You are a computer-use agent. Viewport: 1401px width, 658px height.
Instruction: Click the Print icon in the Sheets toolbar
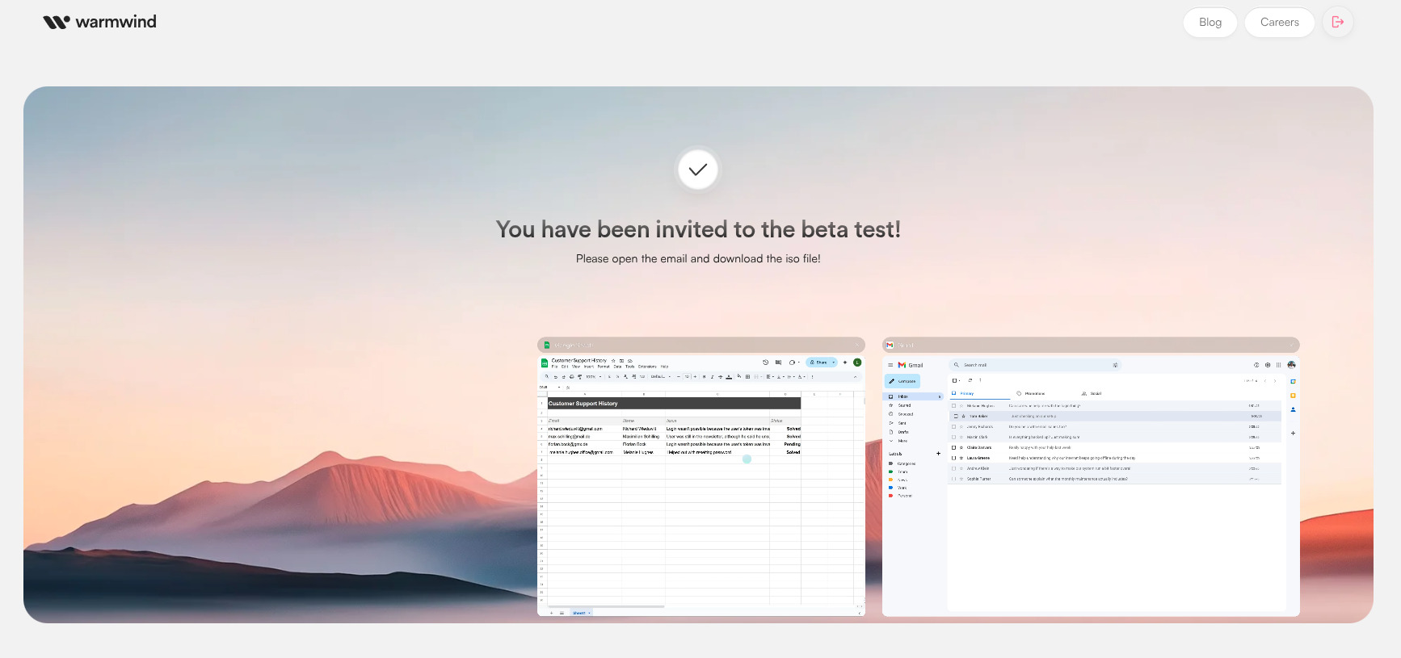[571, 377]
